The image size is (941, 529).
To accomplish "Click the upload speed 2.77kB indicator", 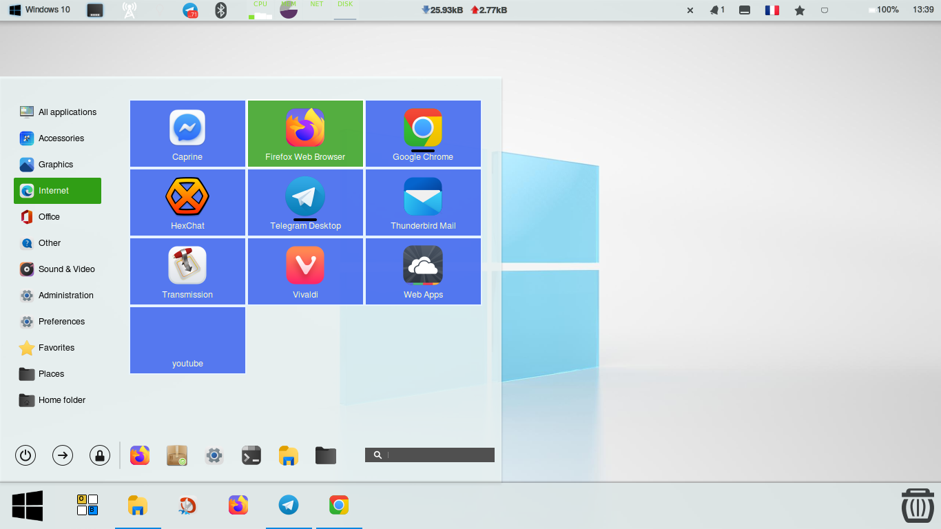I will coord(489,10).
